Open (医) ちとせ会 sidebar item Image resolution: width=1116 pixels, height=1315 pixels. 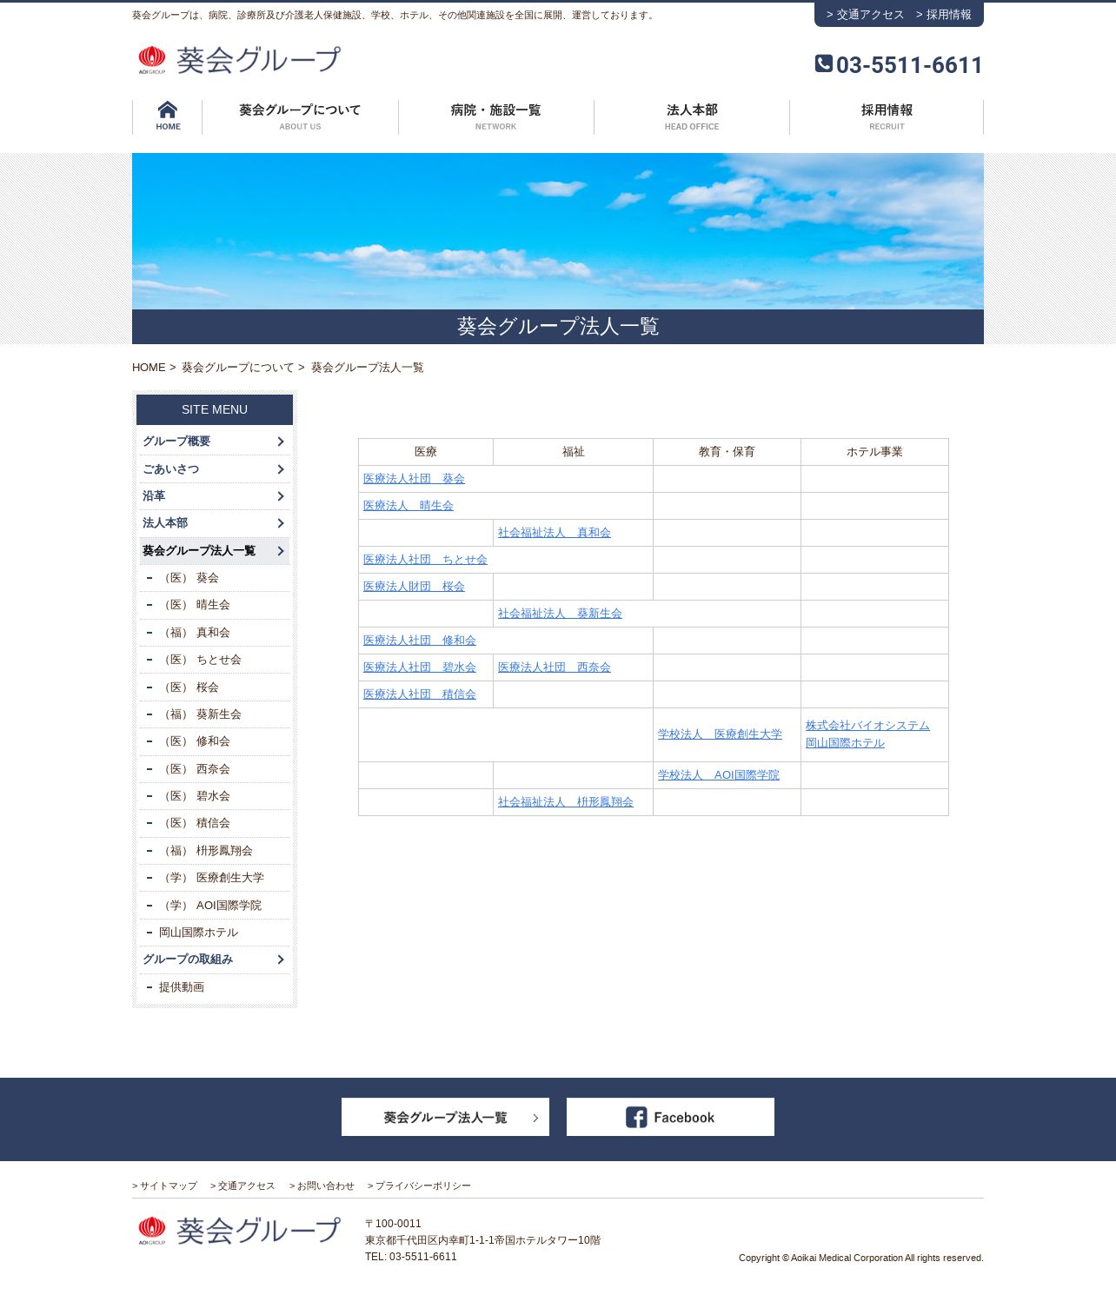pos(214,660)
